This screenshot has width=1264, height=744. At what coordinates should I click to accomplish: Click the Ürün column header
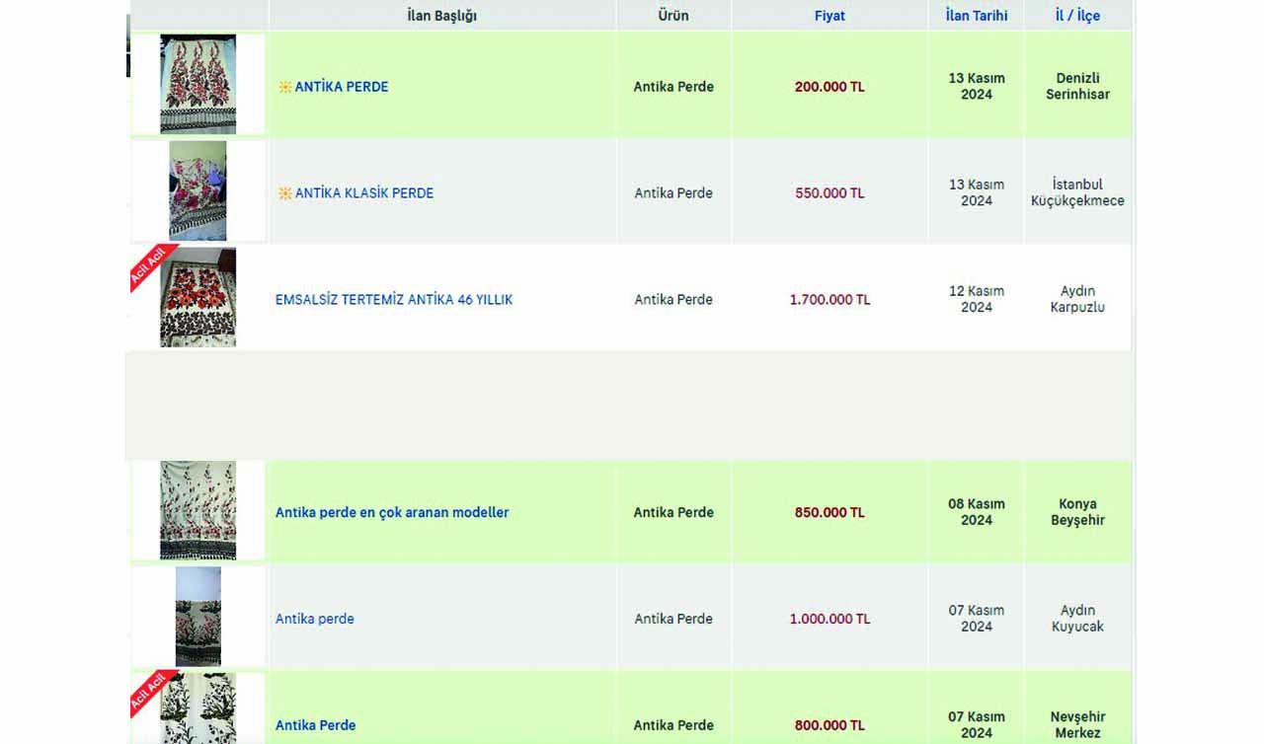click(673, 16)
